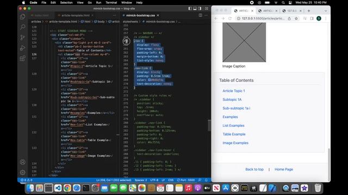Click the color swatch on line 269
348x195 pixels.
[150, 80]
